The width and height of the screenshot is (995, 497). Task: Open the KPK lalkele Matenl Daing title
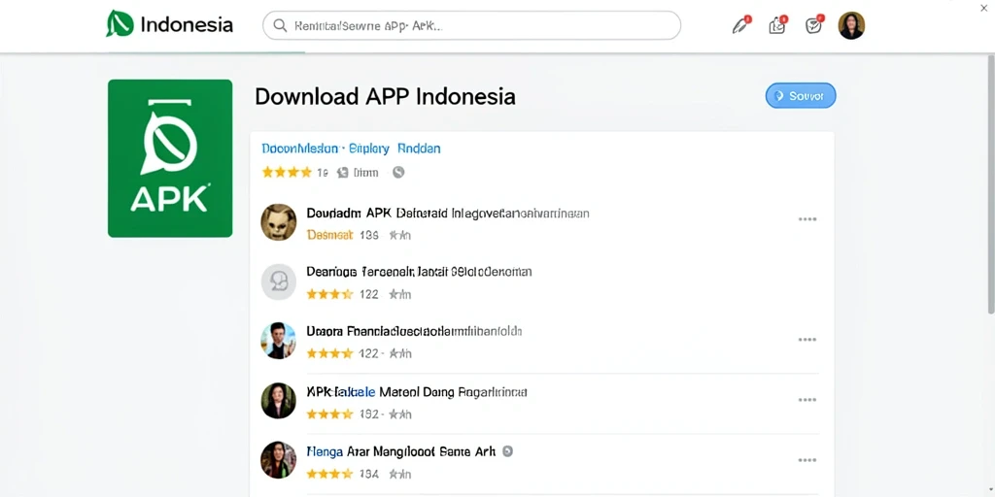(417, 392)
